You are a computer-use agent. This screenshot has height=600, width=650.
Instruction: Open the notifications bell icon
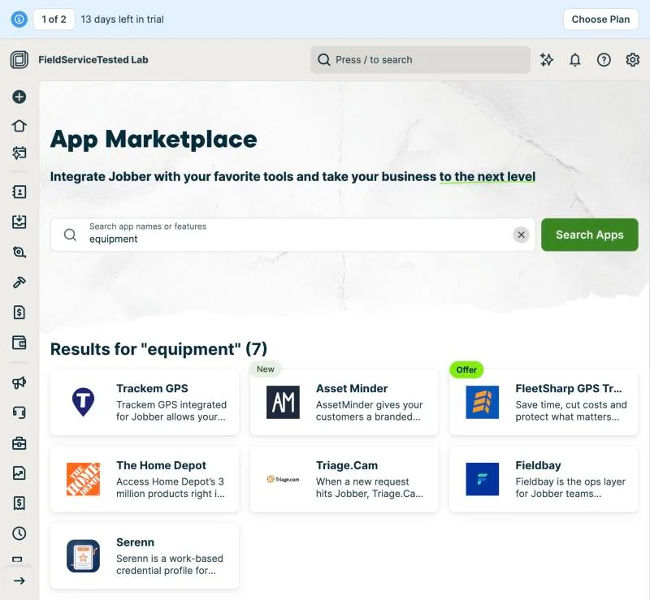click(x=574, y=59)
